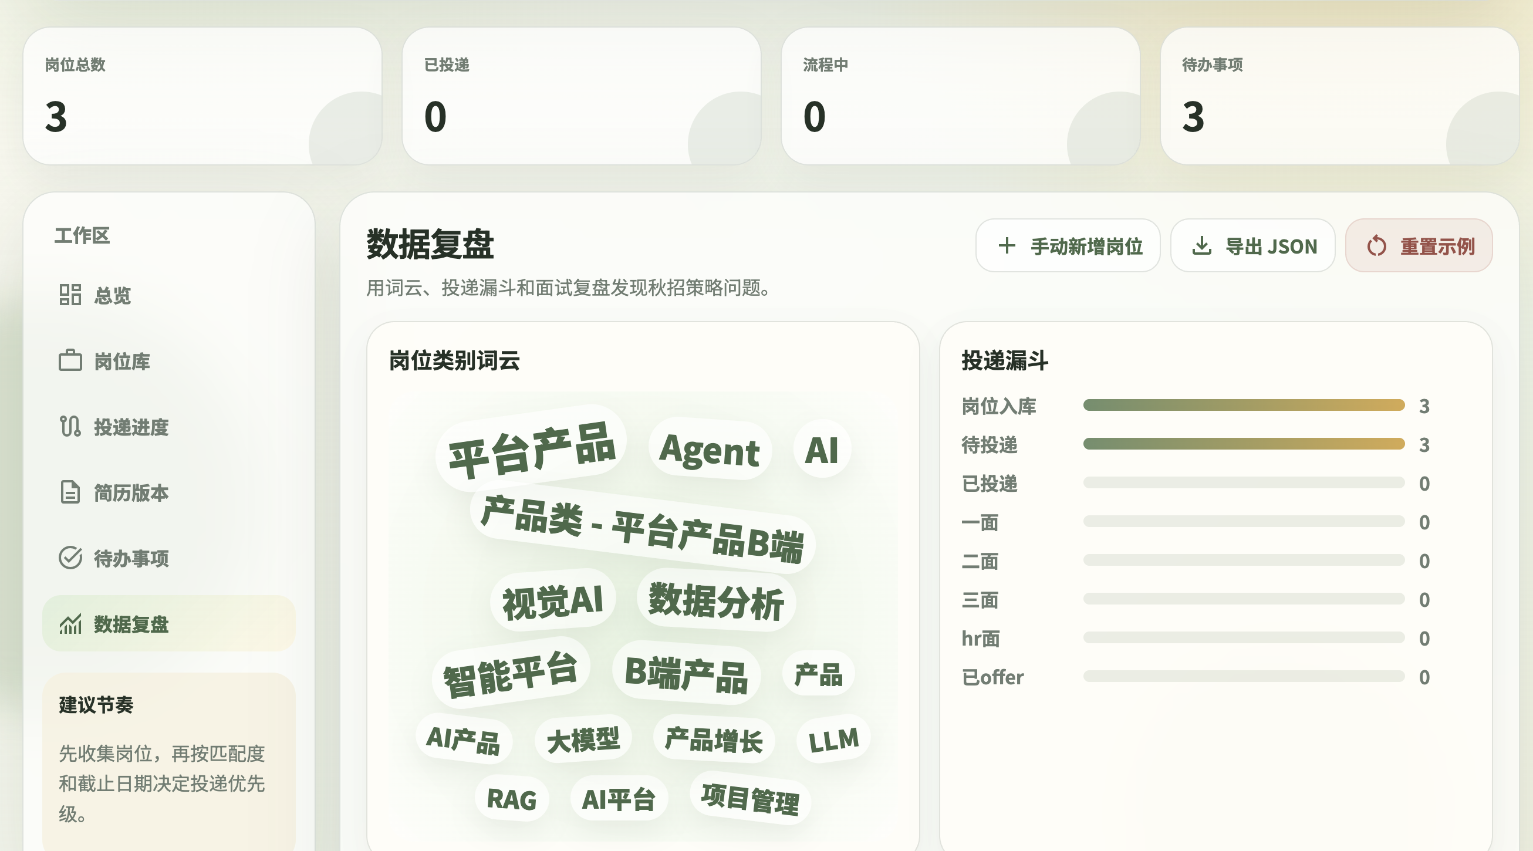Click the 智能平台 word cloud tag
The image size is (1533, 851).
click(x=511, y=673)
